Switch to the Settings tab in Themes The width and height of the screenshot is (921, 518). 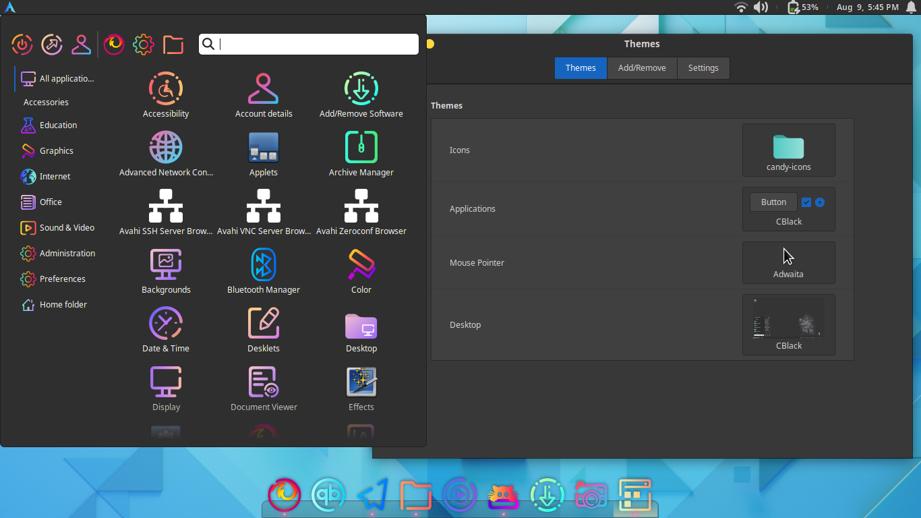703,68
